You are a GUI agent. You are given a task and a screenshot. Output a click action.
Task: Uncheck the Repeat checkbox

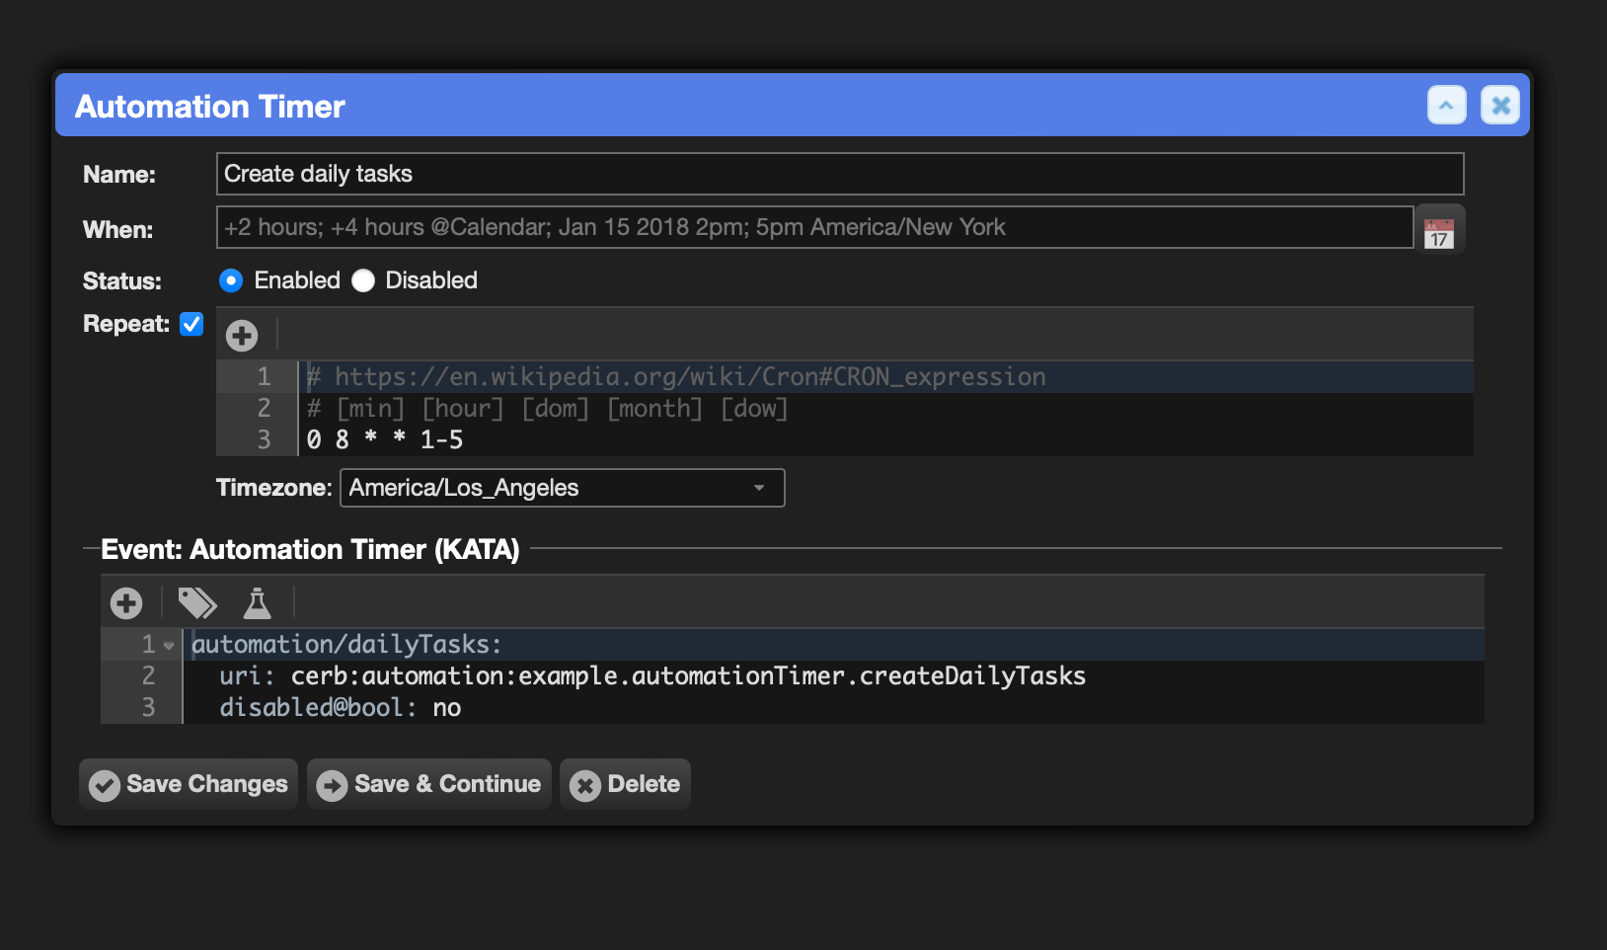pyautogui.click(x=191, y=324)
